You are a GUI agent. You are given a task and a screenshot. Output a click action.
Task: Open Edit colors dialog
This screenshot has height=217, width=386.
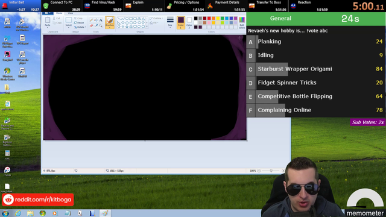click(242, 22)
